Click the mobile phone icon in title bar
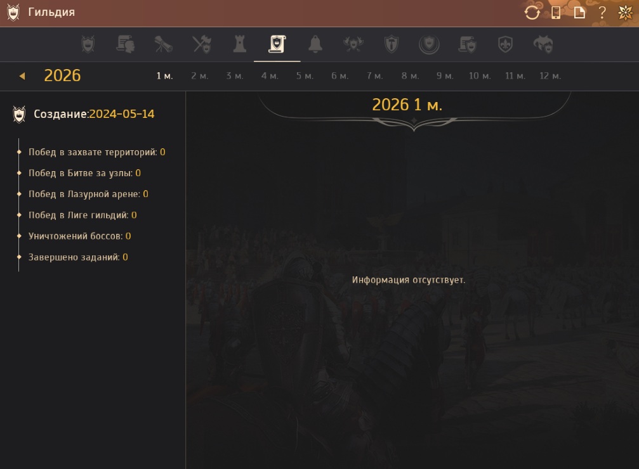The width and height of the screenshot is (639, 469). [556, 13]
